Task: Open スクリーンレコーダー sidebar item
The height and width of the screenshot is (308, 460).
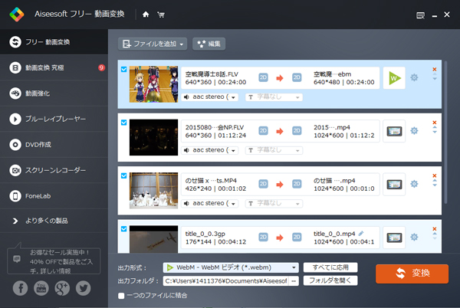Action: tap(54, 170)
